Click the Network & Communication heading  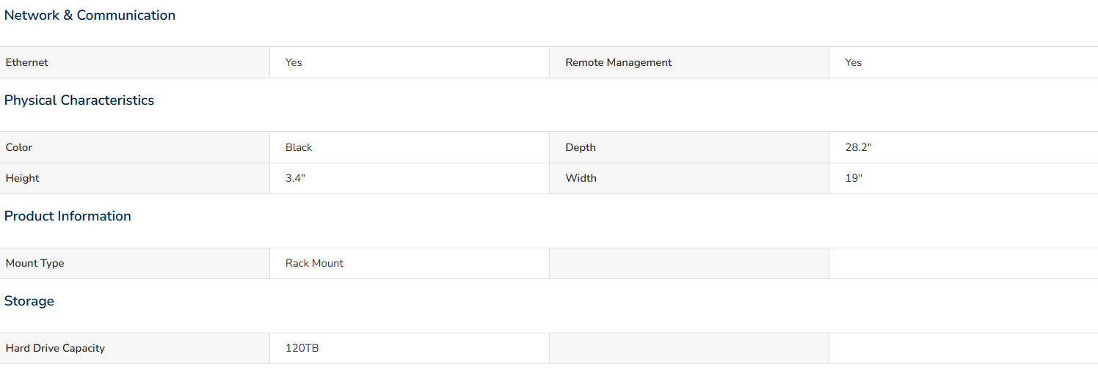[x=90, y=15]
